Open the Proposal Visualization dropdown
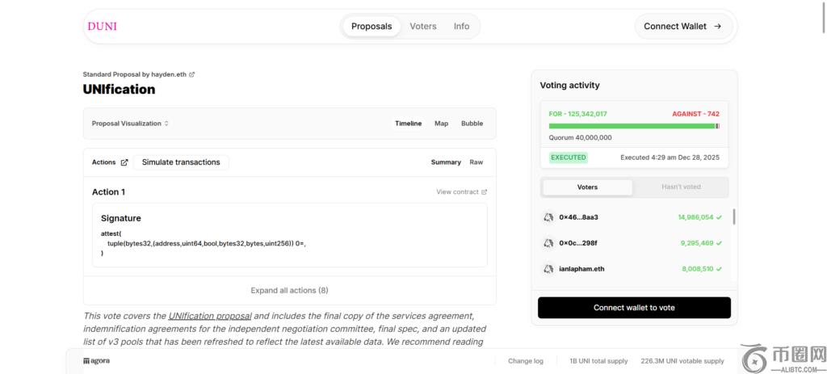827x374 pixels. [130, 124]
